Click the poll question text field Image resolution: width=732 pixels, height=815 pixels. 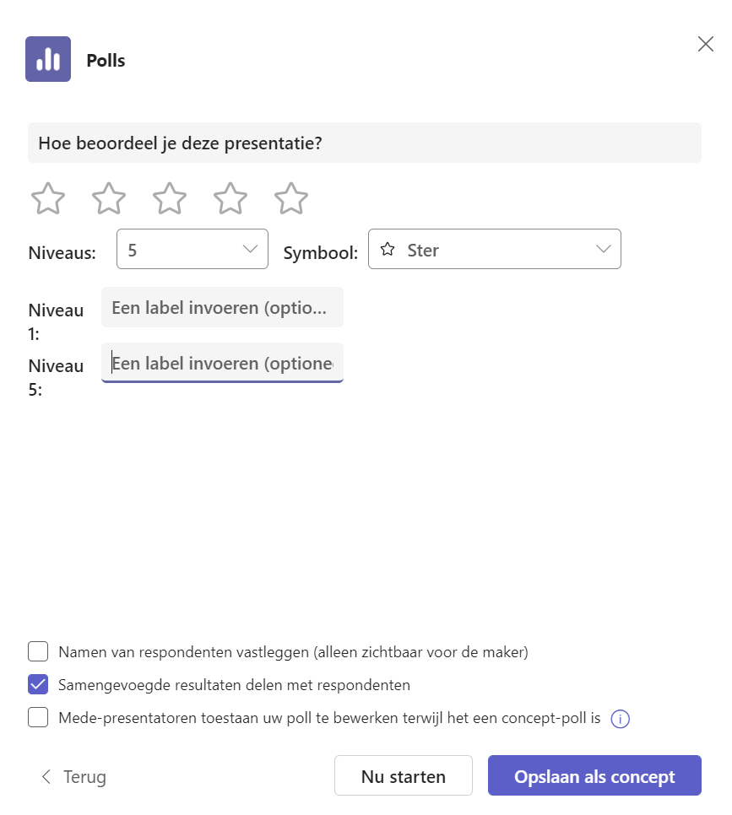(365, 143)
